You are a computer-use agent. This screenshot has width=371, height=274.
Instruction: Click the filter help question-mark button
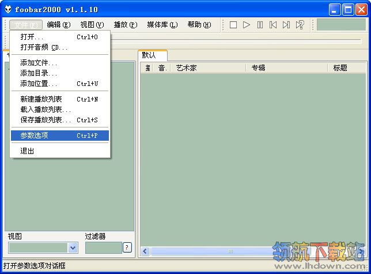coord(127,247)
